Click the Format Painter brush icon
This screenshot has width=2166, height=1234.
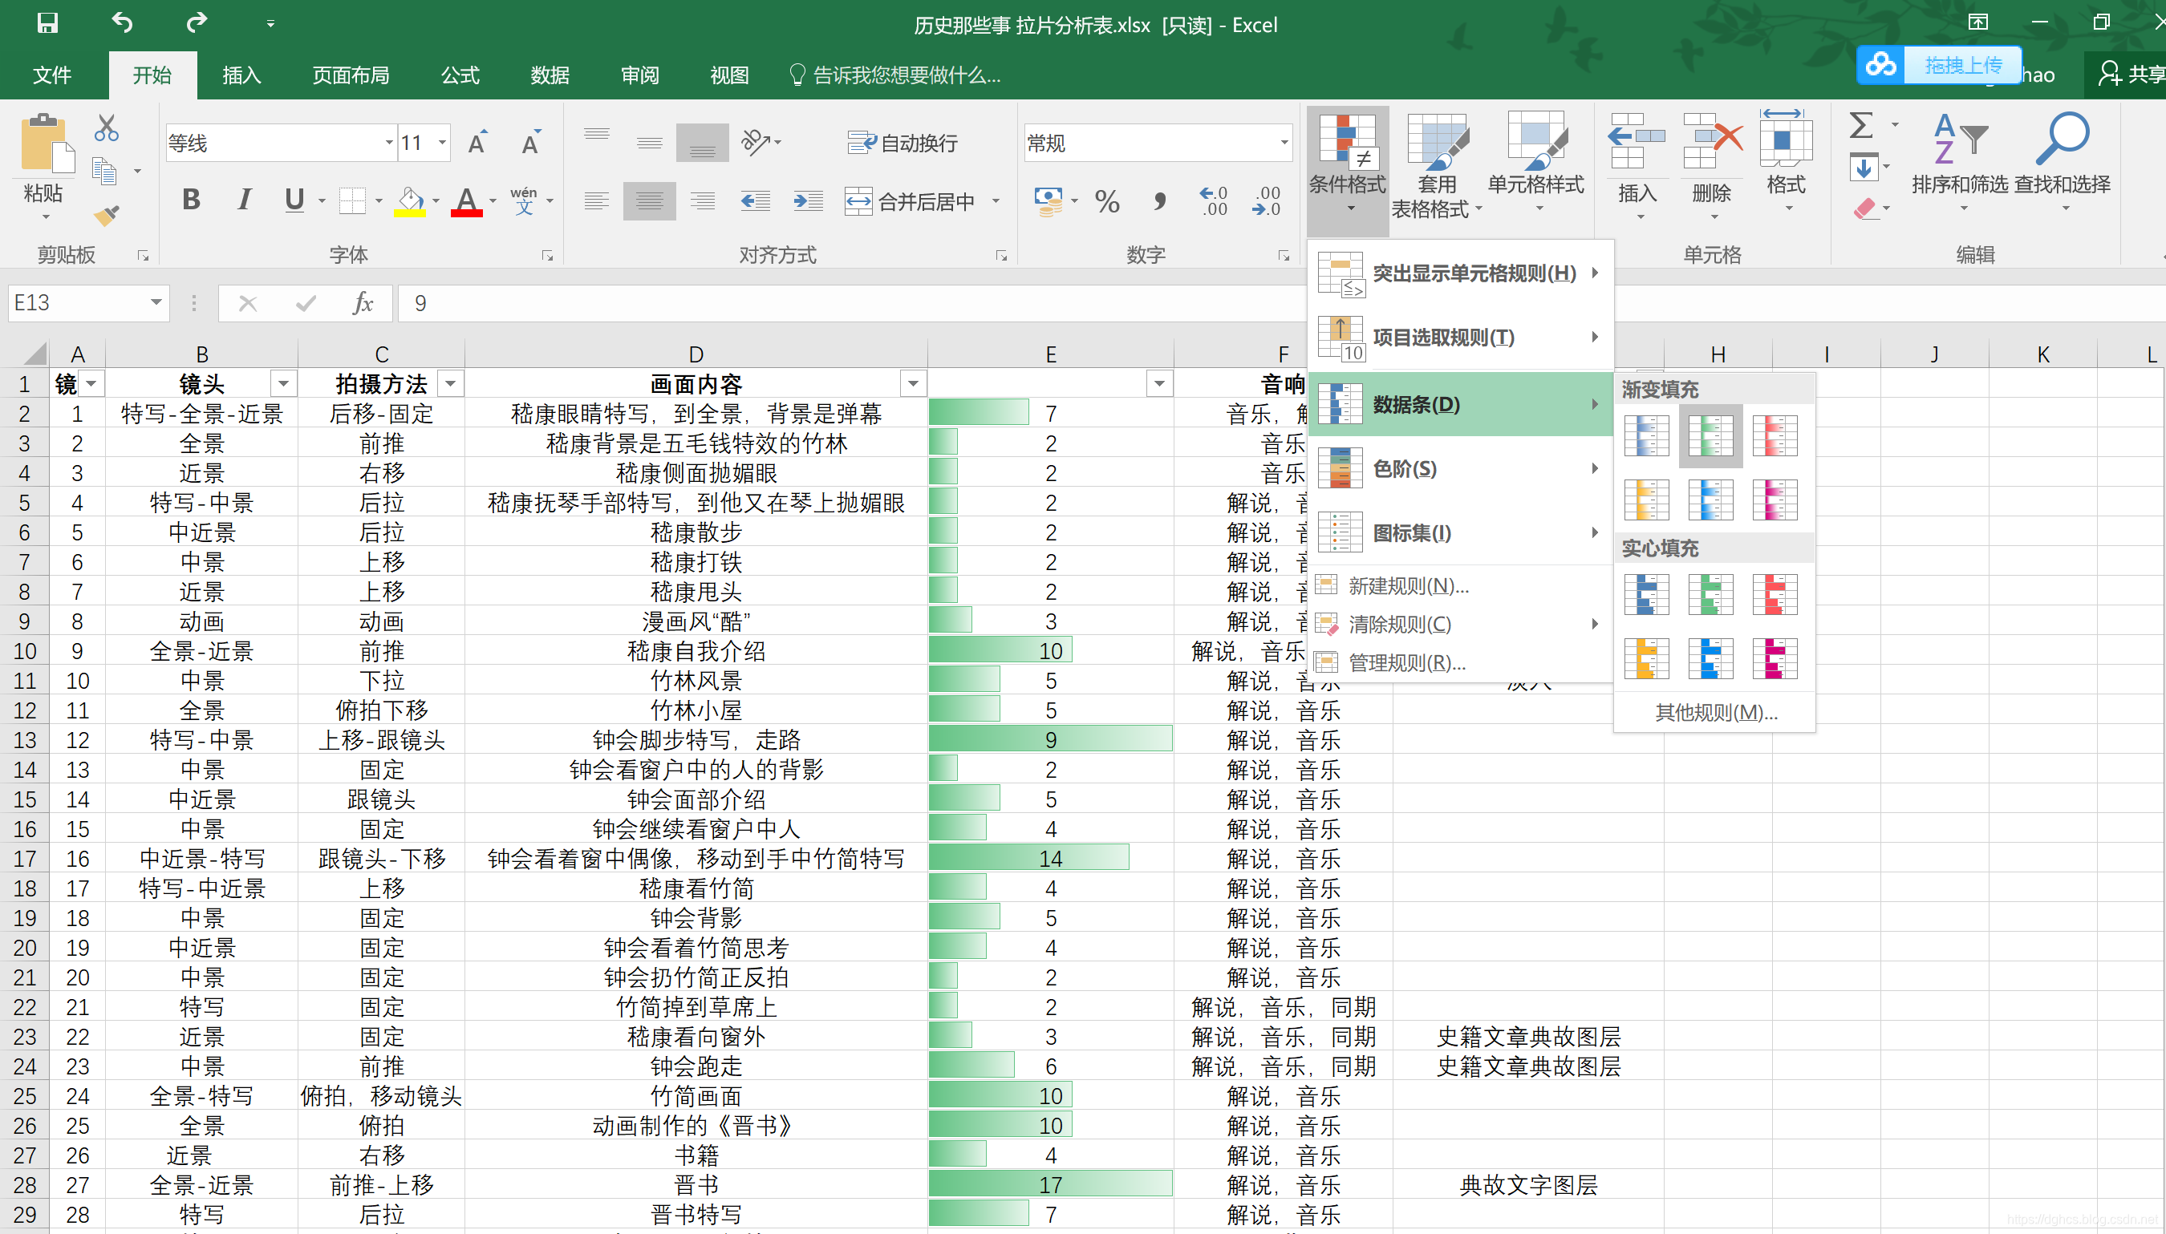(106, 216)
